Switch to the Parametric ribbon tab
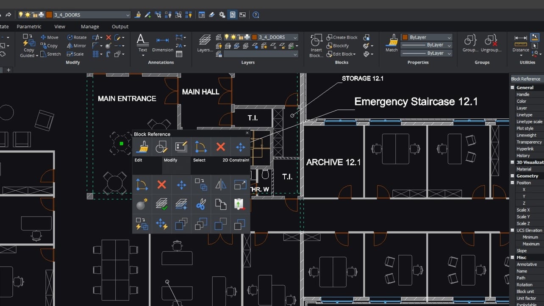The image size is (544, 306). click(x=29, y=26)
